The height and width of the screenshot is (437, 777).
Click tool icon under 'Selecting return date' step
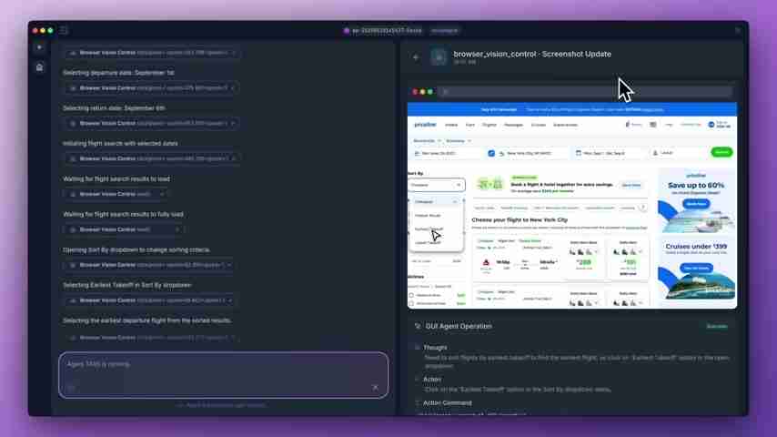(x=73, y=124)
